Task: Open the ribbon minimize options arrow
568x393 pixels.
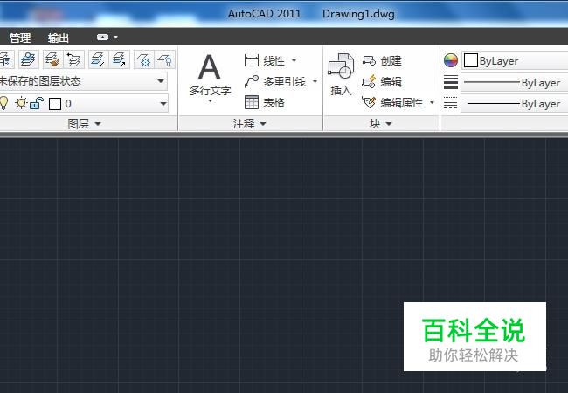Action: pyautogui.click(x=116, y=37)
